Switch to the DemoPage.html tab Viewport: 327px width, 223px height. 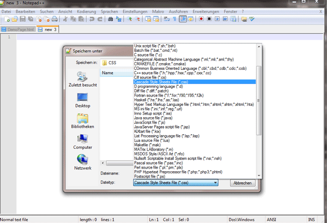(x=18, y=29)
